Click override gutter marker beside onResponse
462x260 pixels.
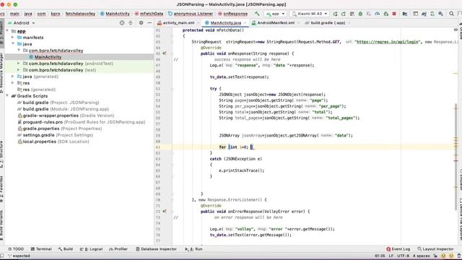pos(165,53)
